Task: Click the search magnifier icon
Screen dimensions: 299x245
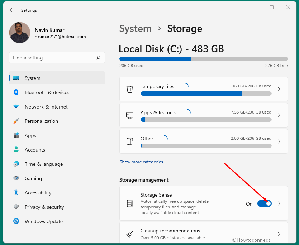Action: tap(98, 58)
